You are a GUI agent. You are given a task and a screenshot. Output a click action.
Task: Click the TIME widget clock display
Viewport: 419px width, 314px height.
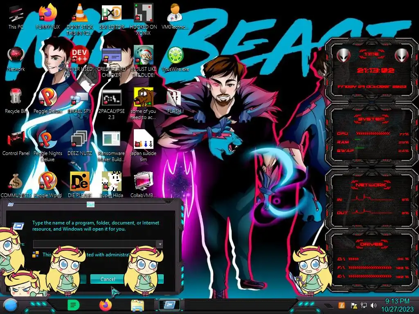tap(376, 70)
